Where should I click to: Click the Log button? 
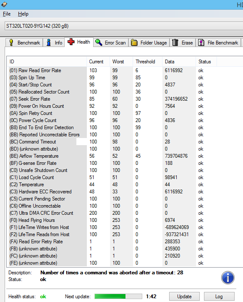click(219, 297)
